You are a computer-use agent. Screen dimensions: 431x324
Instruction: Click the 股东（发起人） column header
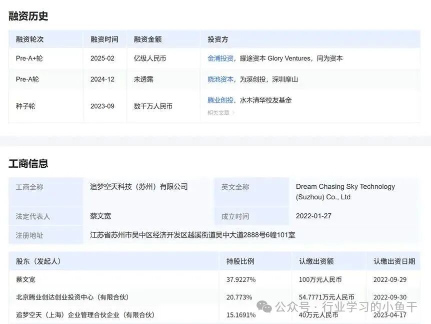38,261
